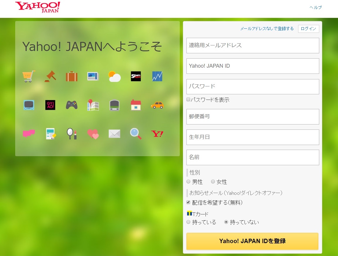Click the 性別 section label
Screen dimensions: 338x256
point(195,173)
